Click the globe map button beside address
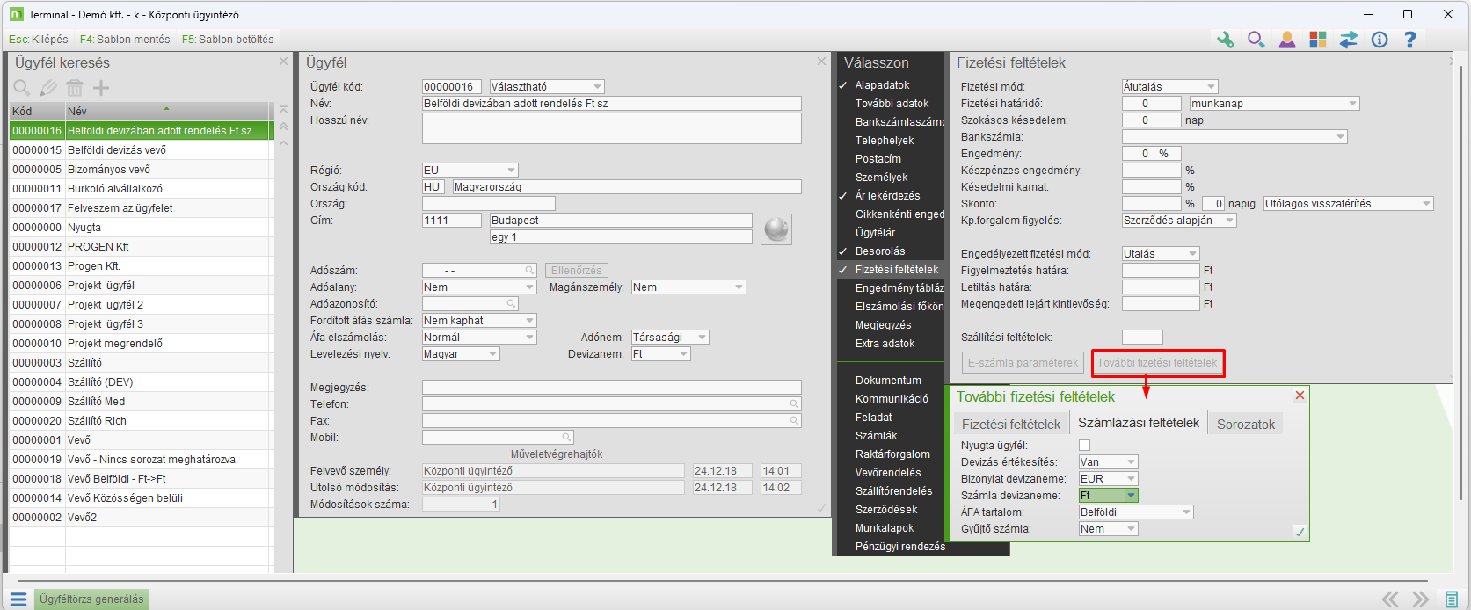1471x610 pixels. 776,229
